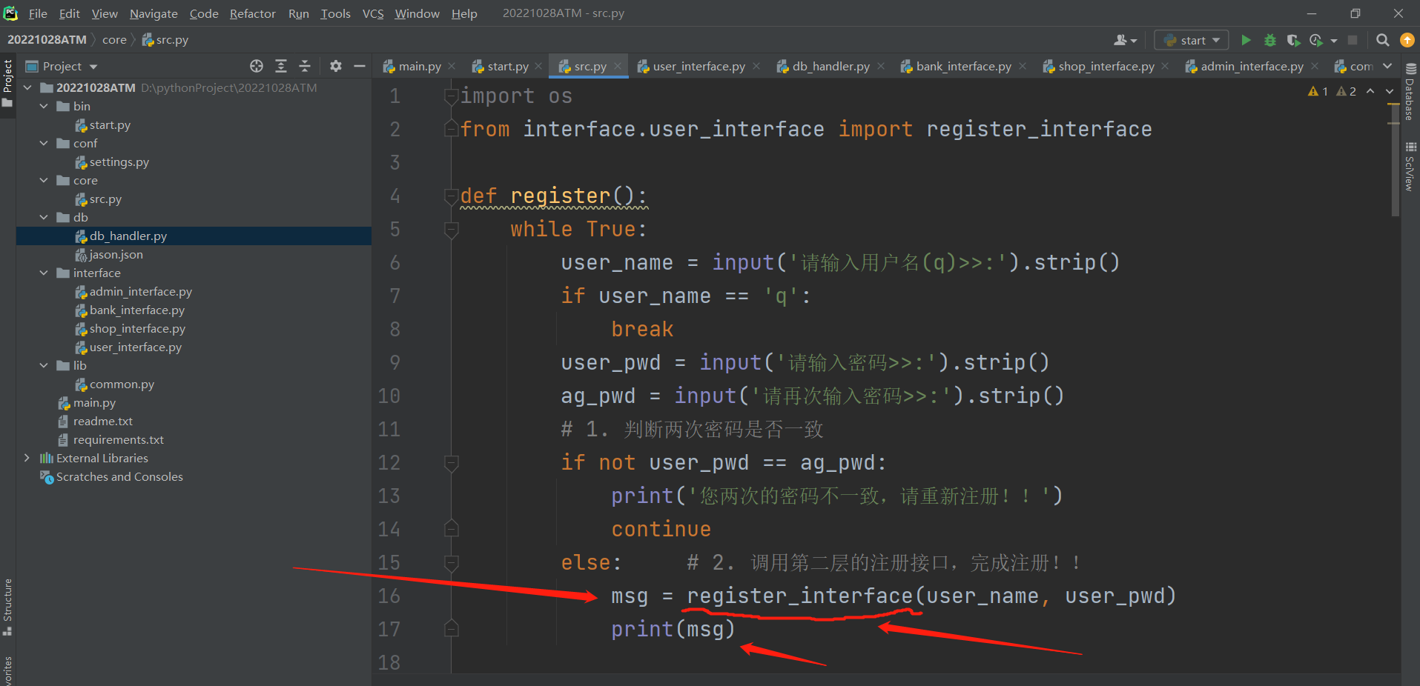Toggle fold end marker at line 2 import
Screen dimensions: 1420x686
pos(451,130)
